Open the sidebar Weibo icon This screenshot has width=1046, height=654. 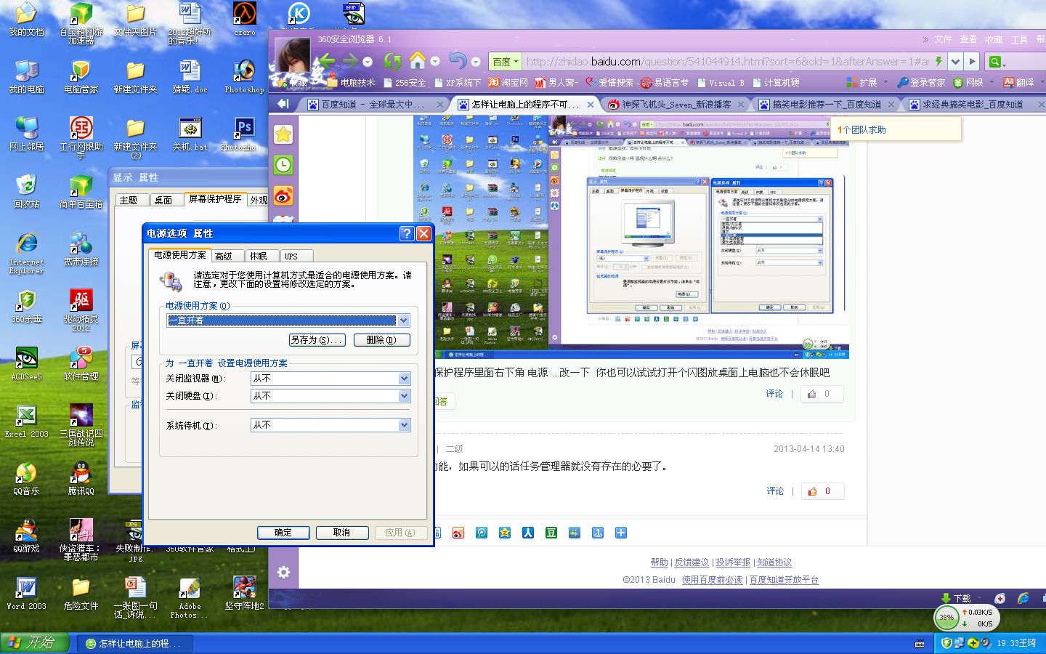coord(283,195)
